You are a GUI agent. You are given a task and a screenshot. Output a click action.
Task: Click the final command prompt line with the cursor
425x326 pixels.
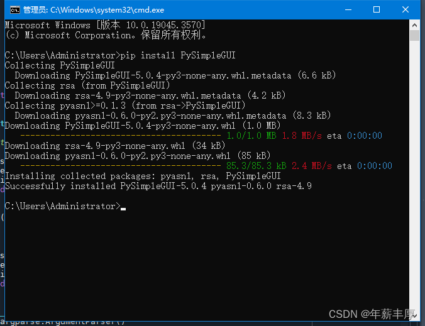(65, 206)
